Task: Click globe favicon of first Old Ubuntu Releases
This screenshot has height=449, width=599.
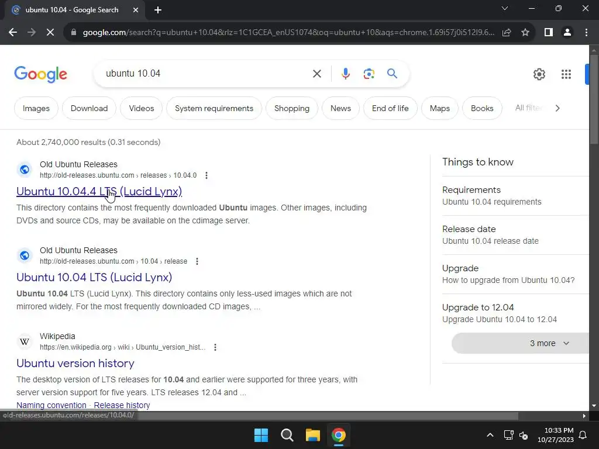Action: click(x=25, y=169)
